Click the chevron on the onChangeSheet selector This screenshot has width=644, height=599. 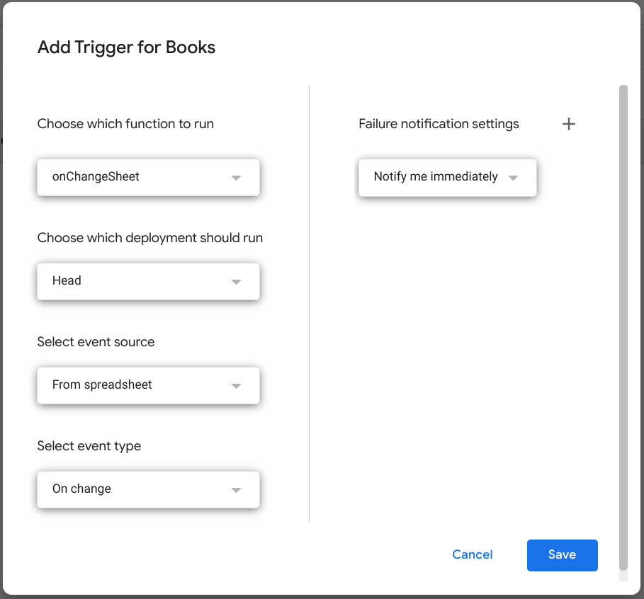pyautogui.click(x=236, y=178)
